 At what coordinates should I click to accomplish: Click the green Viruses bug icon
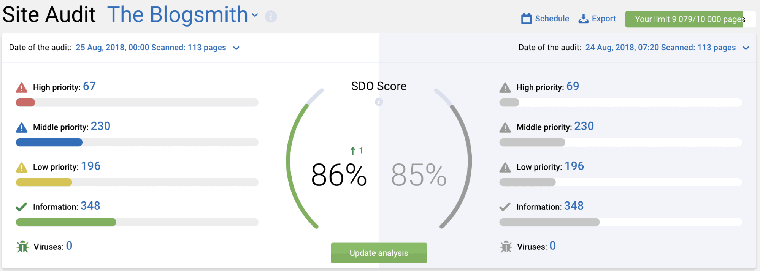click(x=23, y=247)
